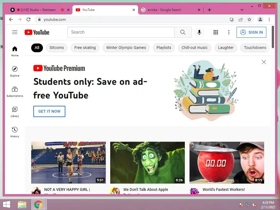Select Winter Olympic Games chip
The image size is (280, 210).
click(126, 48)
